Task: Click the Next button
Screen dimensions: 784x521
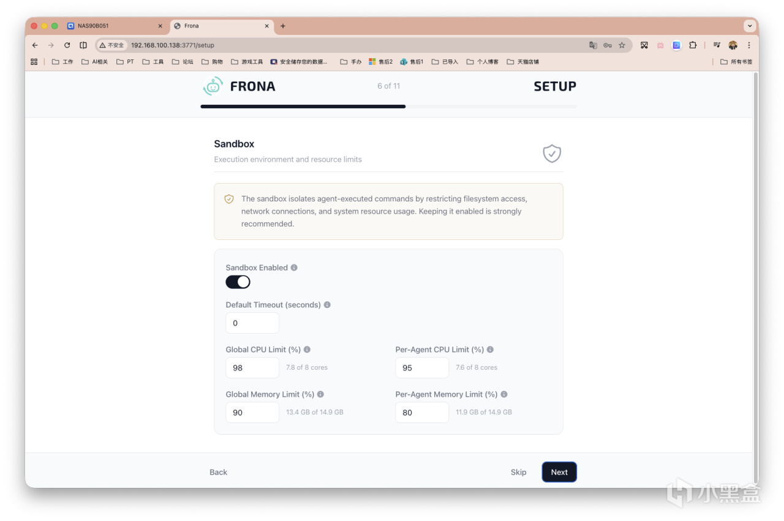Action: coord(559,472)
